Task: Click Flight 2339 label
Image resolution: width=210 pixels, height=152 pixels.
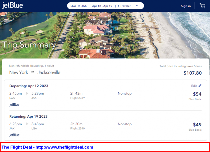Action: 77,98
